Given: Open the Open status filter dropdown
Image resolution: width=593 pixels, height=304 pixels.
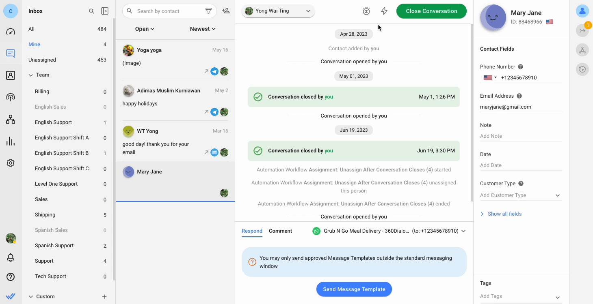Looking at the screenshot, I should [145, 29].
